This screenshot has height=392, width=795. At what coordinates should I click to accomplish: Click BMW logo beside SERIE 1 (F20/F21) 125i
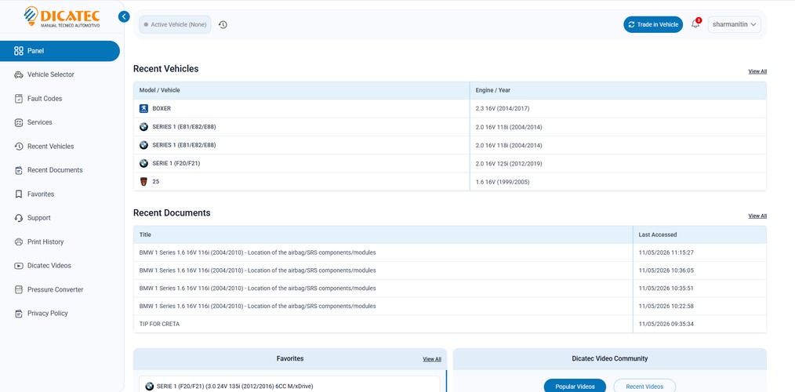coord(144,163)
